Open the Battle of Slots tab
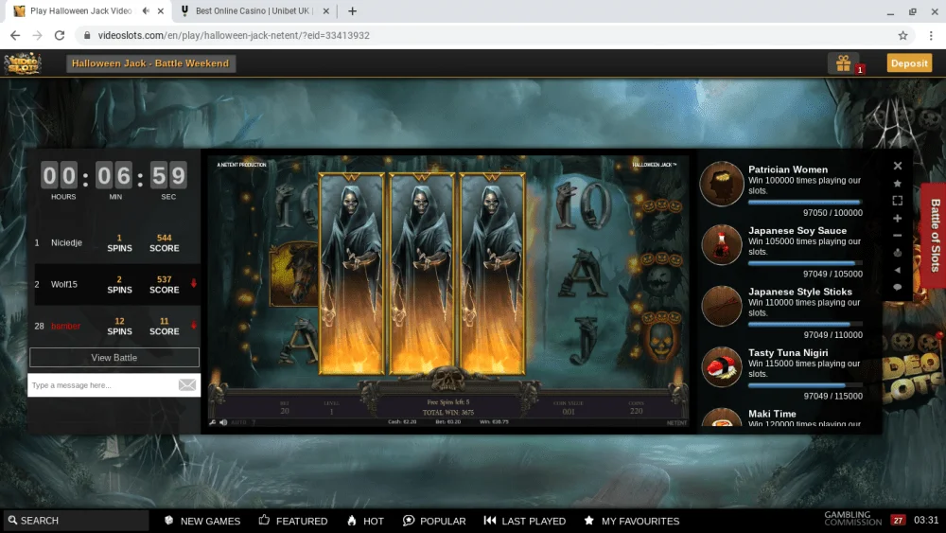 point(935,236)
